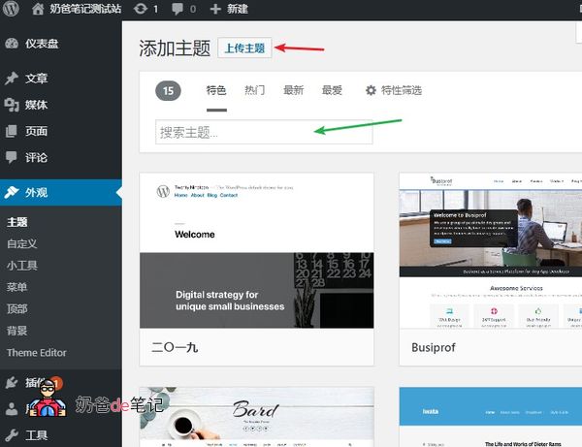Screen dimensions: 582x447
Task: Open the 背景 submenu entry
Action: click(x=16, y=331)
